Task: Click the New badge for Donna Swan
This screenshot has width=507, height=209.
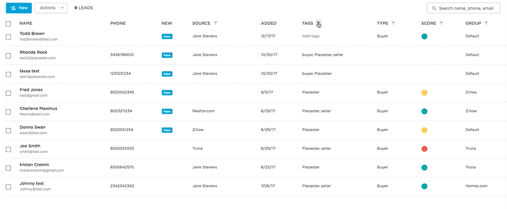Action: pos(167,130)
